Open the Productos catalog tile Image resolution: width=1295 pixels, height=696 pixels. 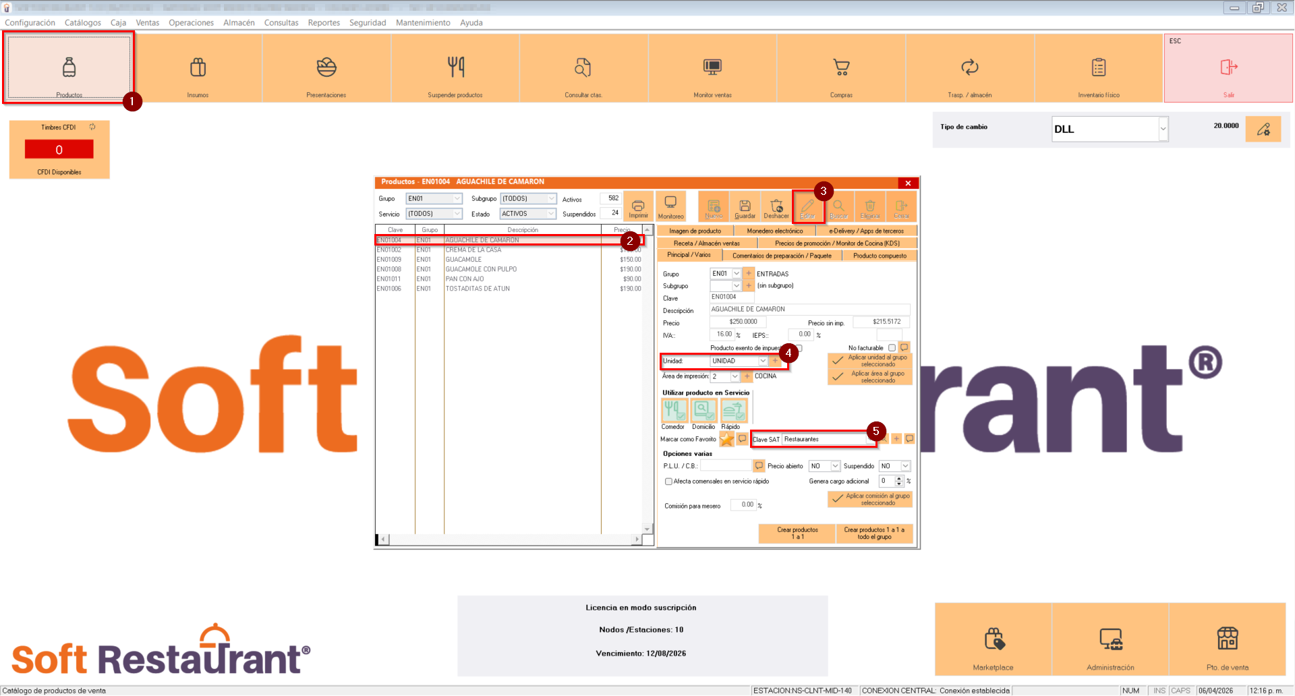(x=69, y=67)
